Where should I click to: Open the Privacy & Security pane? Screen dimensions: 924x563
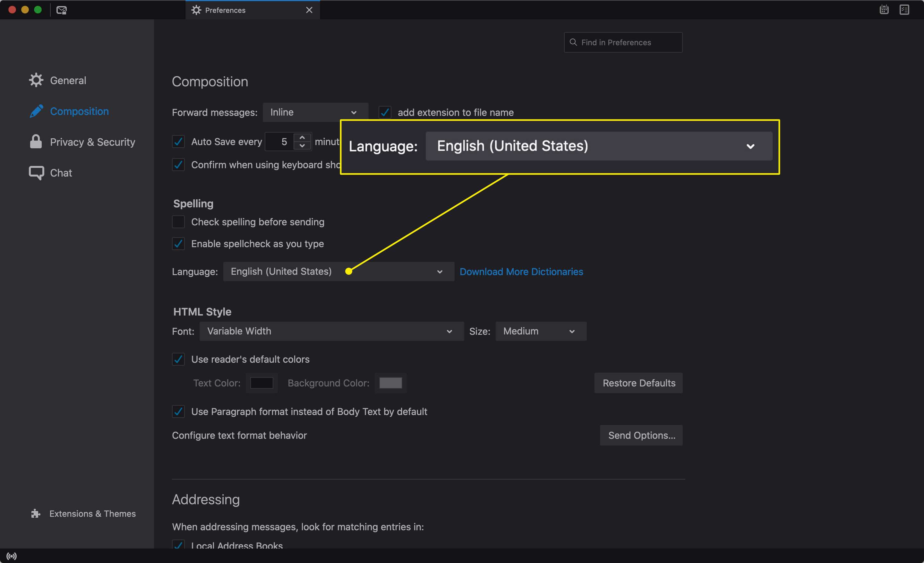(x=82, y=142)
